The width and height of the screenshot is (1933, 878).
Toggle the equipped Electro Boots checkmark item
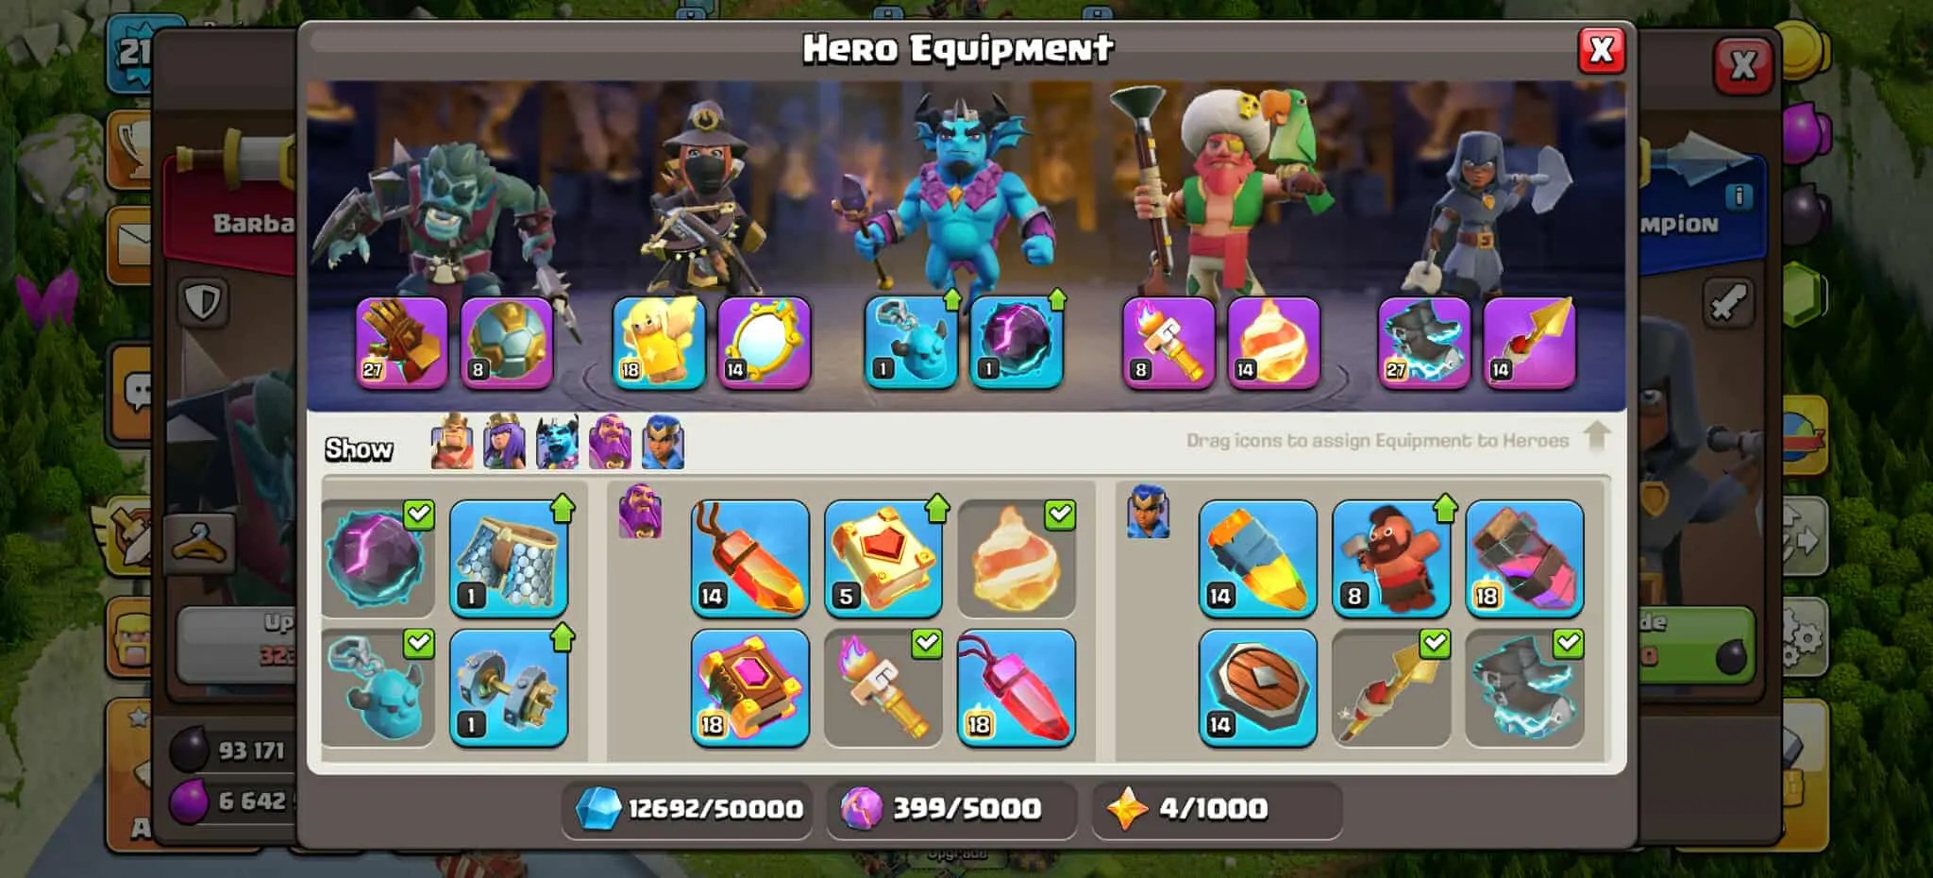click(x=1524, y=688)
